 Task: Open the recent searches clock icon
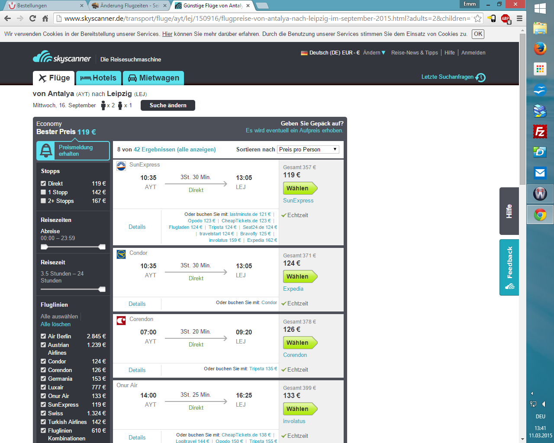[x=481, y=77]
